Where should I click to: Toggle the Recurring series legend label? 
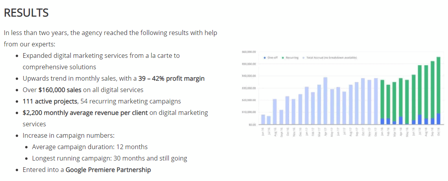point(293,58)
